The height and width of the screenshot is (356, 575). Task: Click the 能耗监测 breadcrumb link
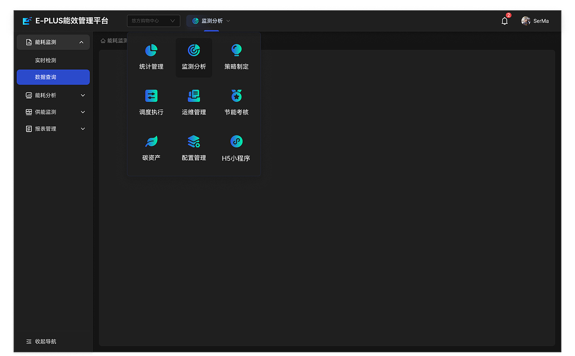pyautogui.click(x=117, y=40)
